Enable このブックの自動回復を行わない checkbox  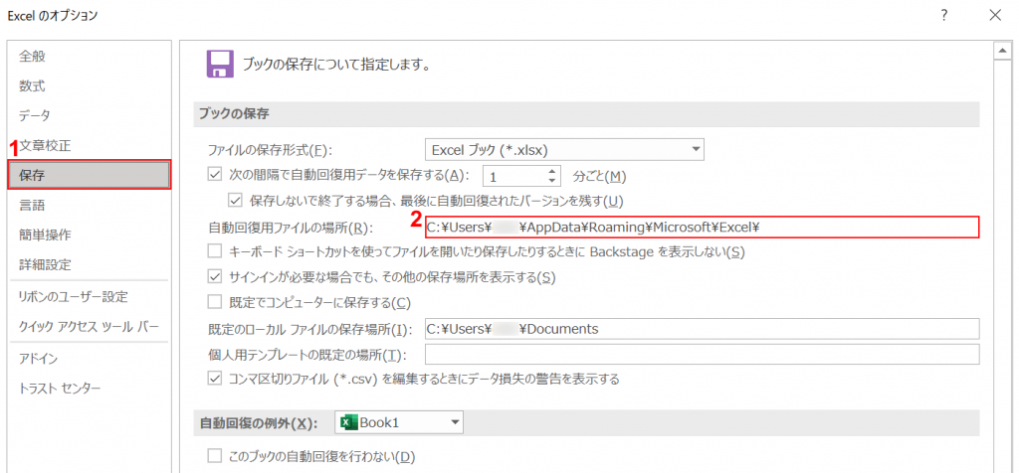click(x=214, y=457)
